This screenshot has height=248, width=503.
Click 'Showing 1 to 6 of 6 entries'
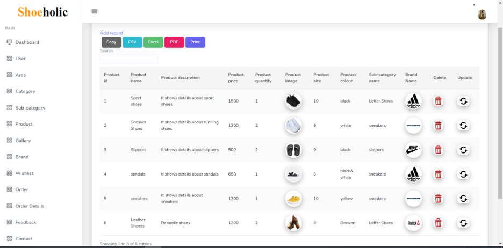pyautogui.click(x=125, y=244)
